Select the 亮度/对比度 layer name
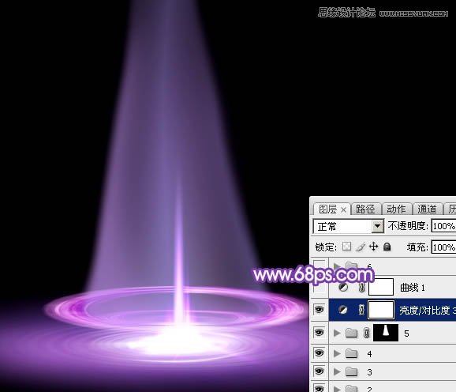456x392 pixels. click(x=428, y=310)
